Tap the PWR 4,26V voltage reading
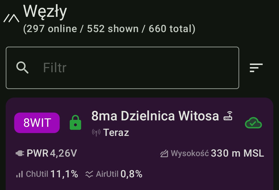 click(x=52, y=154)
